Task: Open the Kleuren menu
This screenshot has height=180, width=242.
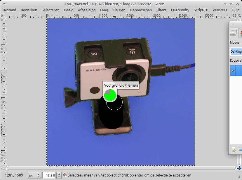Action: tap(119, 10)
